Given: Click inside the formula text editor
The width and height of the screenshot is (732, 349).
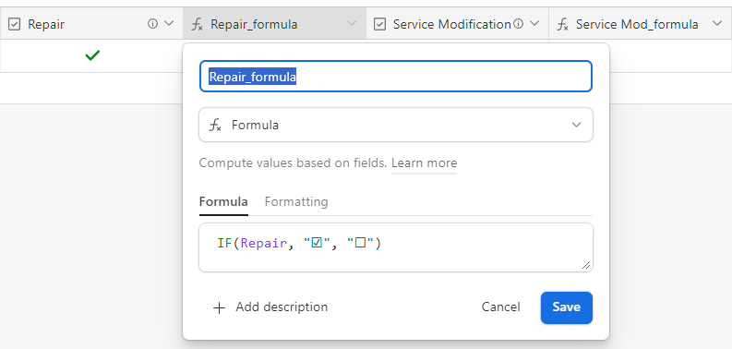Looking at the screenshot, I should click(x=396, y=247).
